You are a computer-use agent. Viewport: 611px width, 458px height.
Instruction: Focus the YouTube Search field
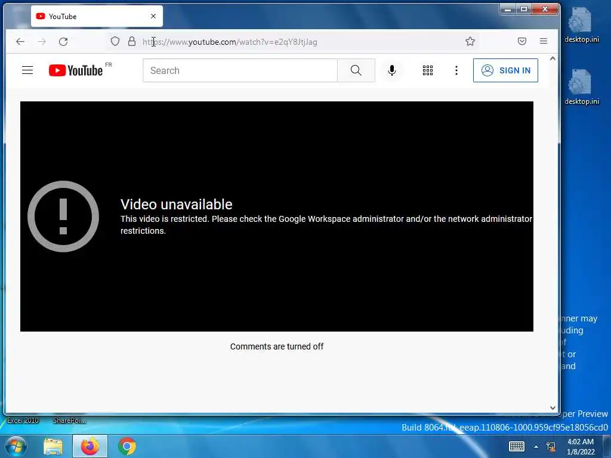tap(240, 70)
